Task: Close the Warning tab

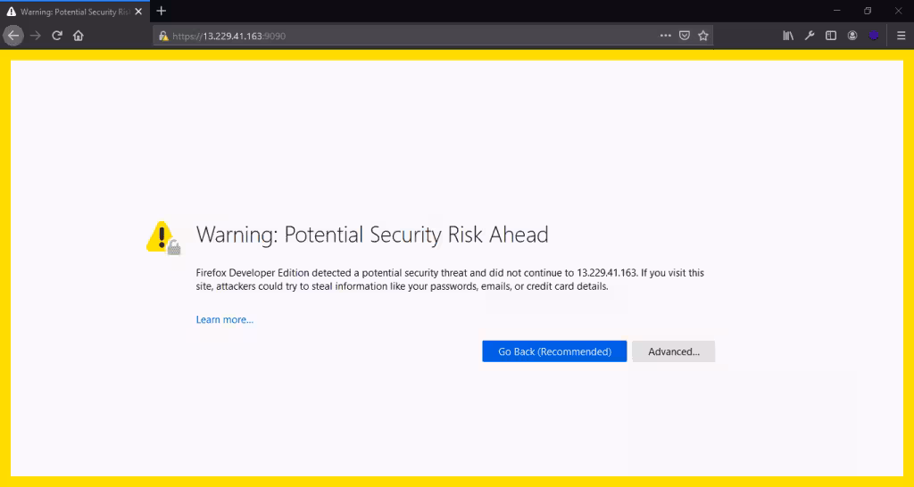Action: click(138, 12)
